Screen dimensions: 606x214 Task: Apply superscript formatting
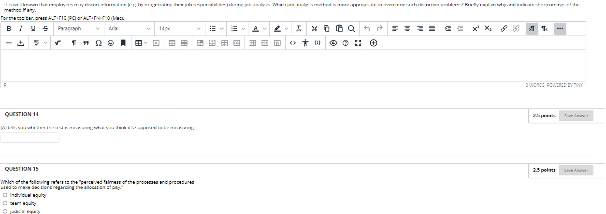[476, 28]
